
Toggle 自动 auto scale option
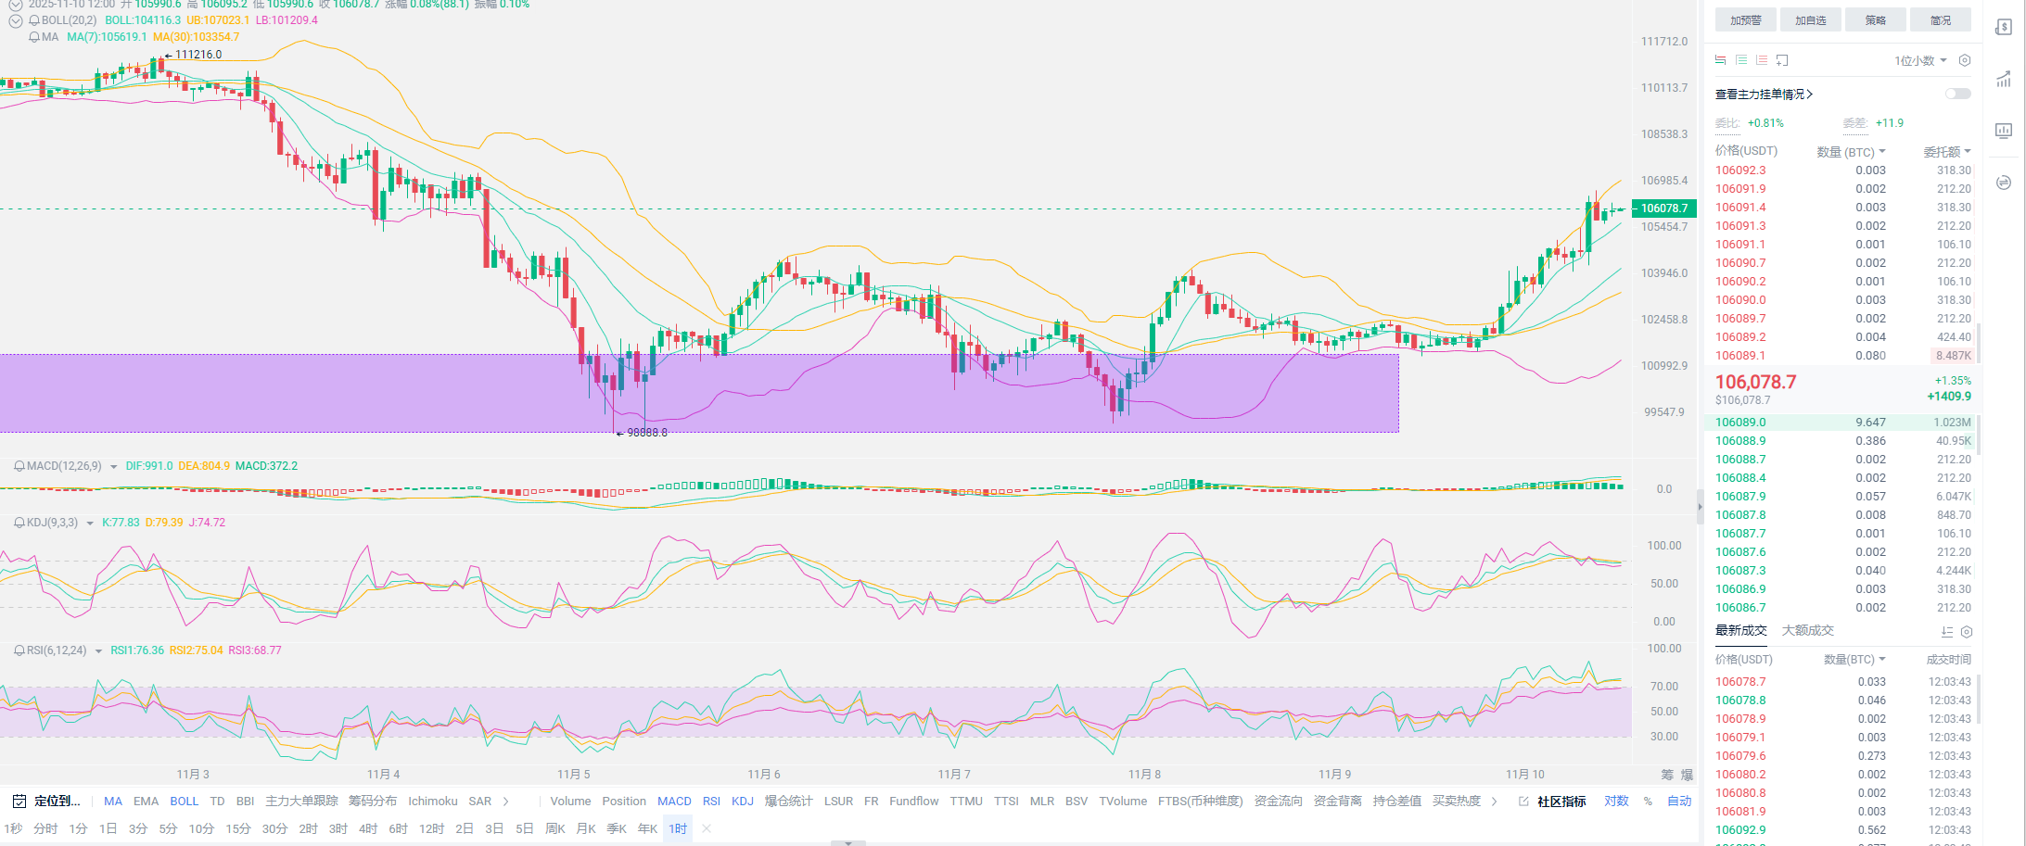click(x=1679, y=802)
